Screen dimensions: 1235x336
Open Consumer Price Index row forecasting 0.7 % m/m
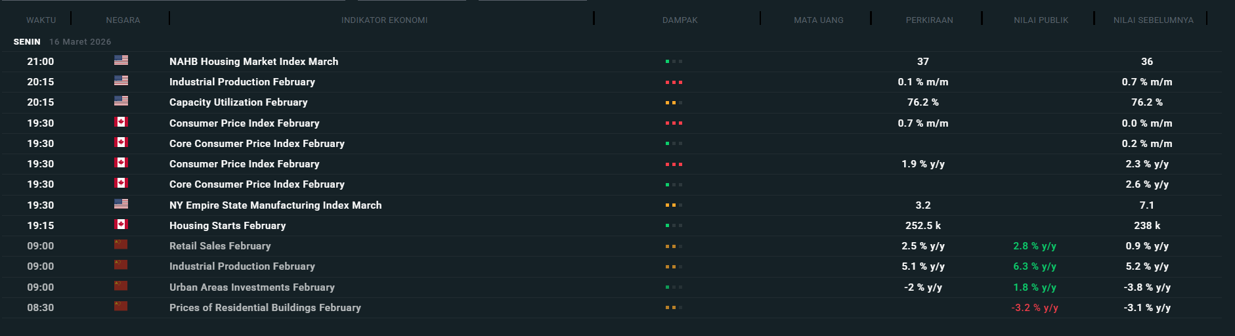pyautogui.click(x=244, y=123)
